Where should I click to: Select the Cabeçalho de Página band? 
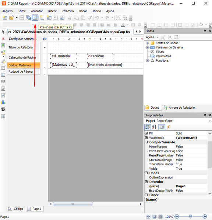[24, 58]
